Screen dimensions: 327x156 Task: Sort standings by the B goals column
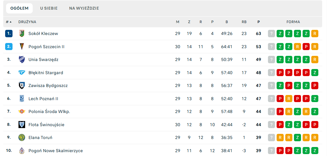pyautogui.click(x=227, y=22)
